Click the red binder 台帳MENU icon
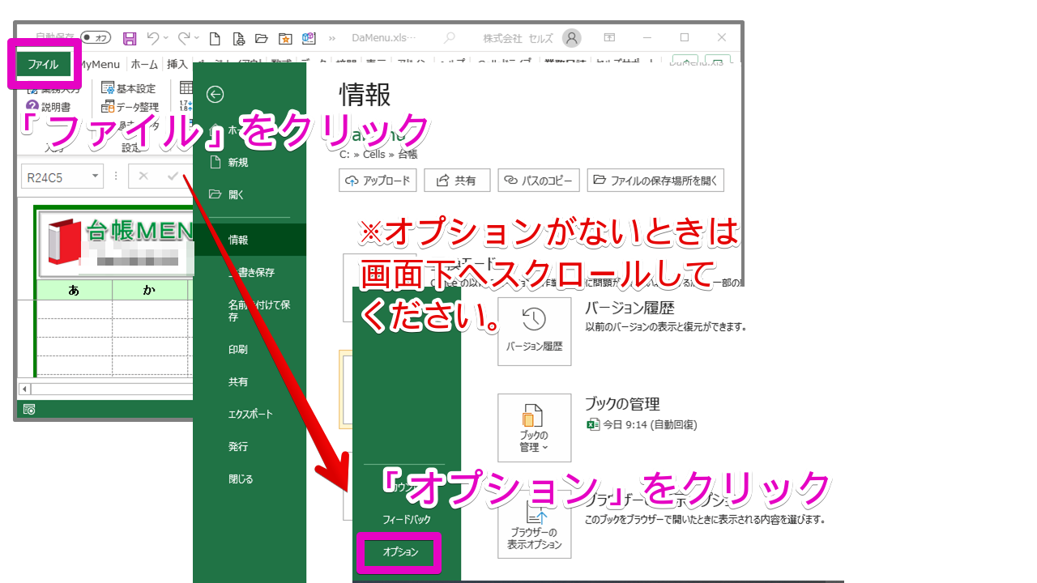The height and width of the screenshot is (583, 1037). [64, 243]
